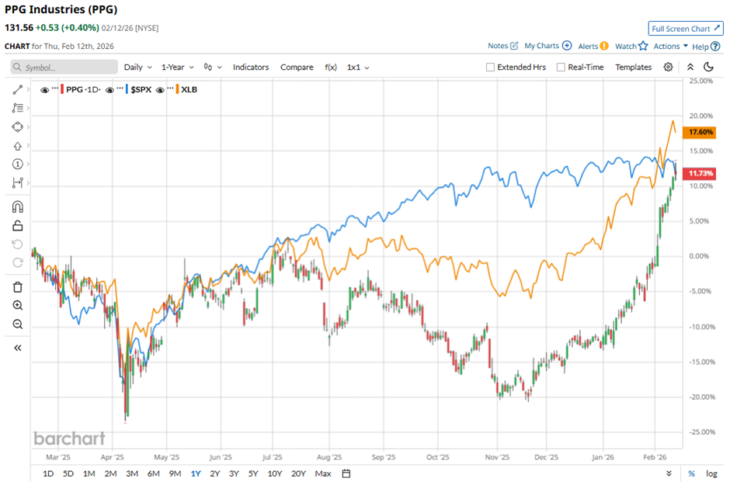Open the Actions dropdown menu
Screen dimensions: 730x482
(670, 47)
